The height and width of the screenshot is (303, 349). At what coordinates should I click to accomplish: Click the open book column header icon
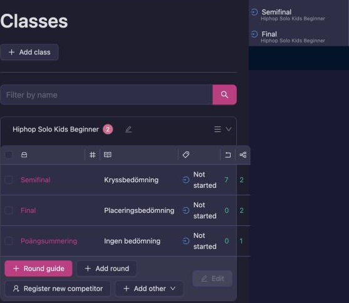point(108,155)
